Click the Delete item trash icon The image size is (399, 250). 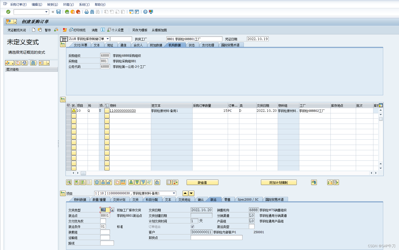click(x=97, y=182)
